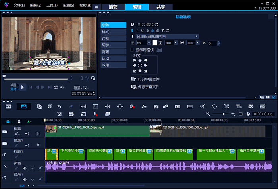
Task: Toggle underline formatting for title
Action: [x=142, y=31]
